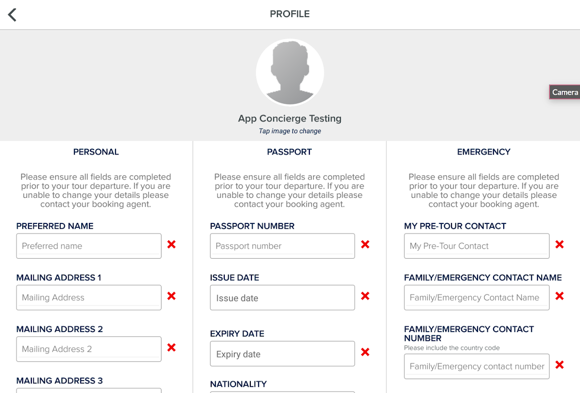Click the Family/Emergency Contact Name input
The height and width of the screenshot is (393, 580).
[477, 297]
